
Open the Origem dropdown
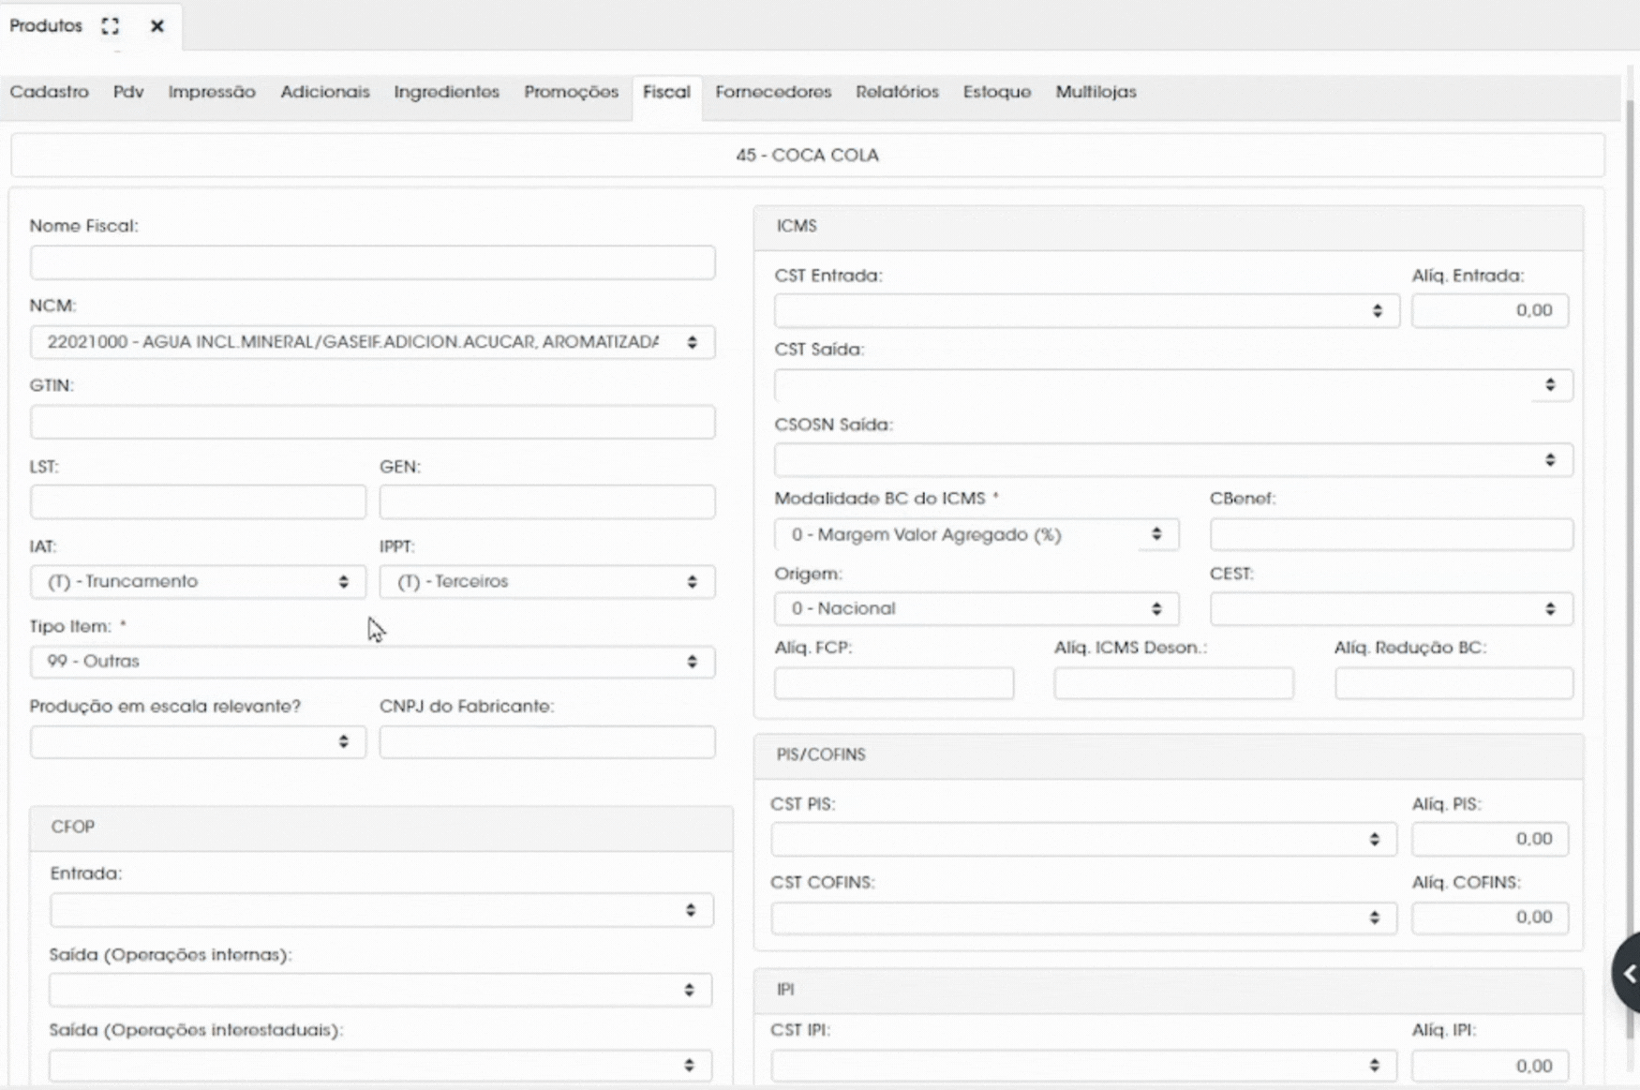click(977, 608)
